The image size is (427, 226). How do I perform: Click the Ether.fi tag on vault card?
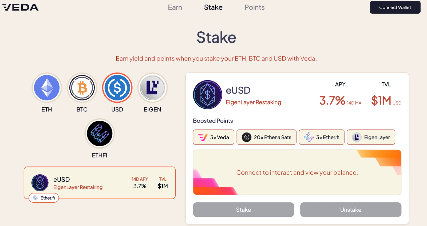pos(44,198)
